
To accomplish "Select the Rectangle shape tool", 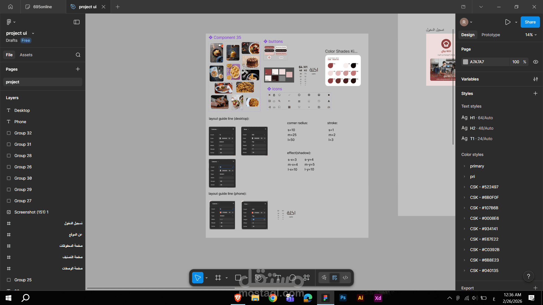I will click(238, 278).
